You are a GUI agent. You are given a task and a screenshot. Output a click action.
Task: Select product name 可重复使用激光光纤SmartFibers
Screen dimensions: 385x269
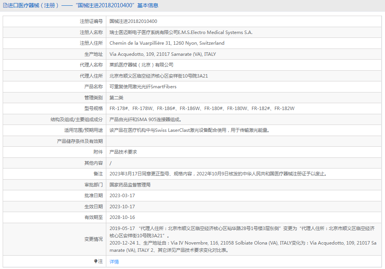[x=143, y=87]
